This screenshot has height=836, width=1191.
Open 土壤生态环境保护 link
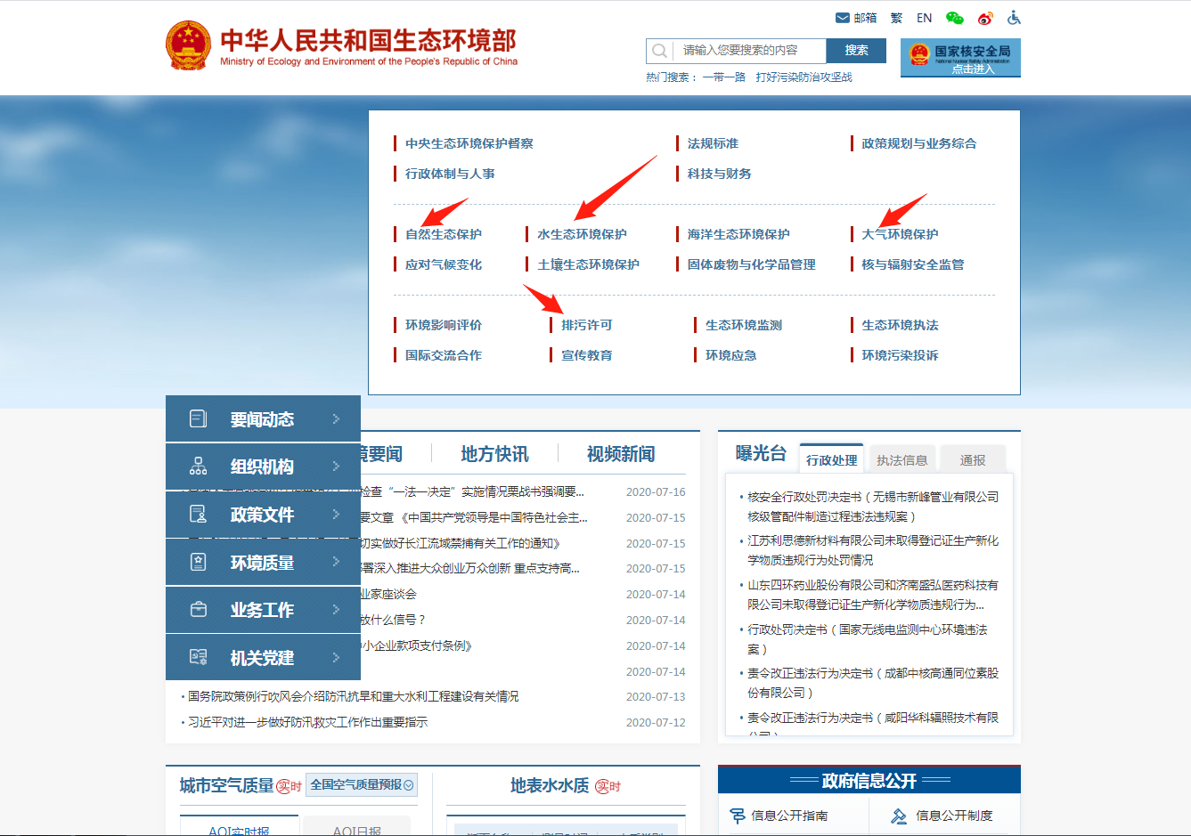tap(588, 264)
